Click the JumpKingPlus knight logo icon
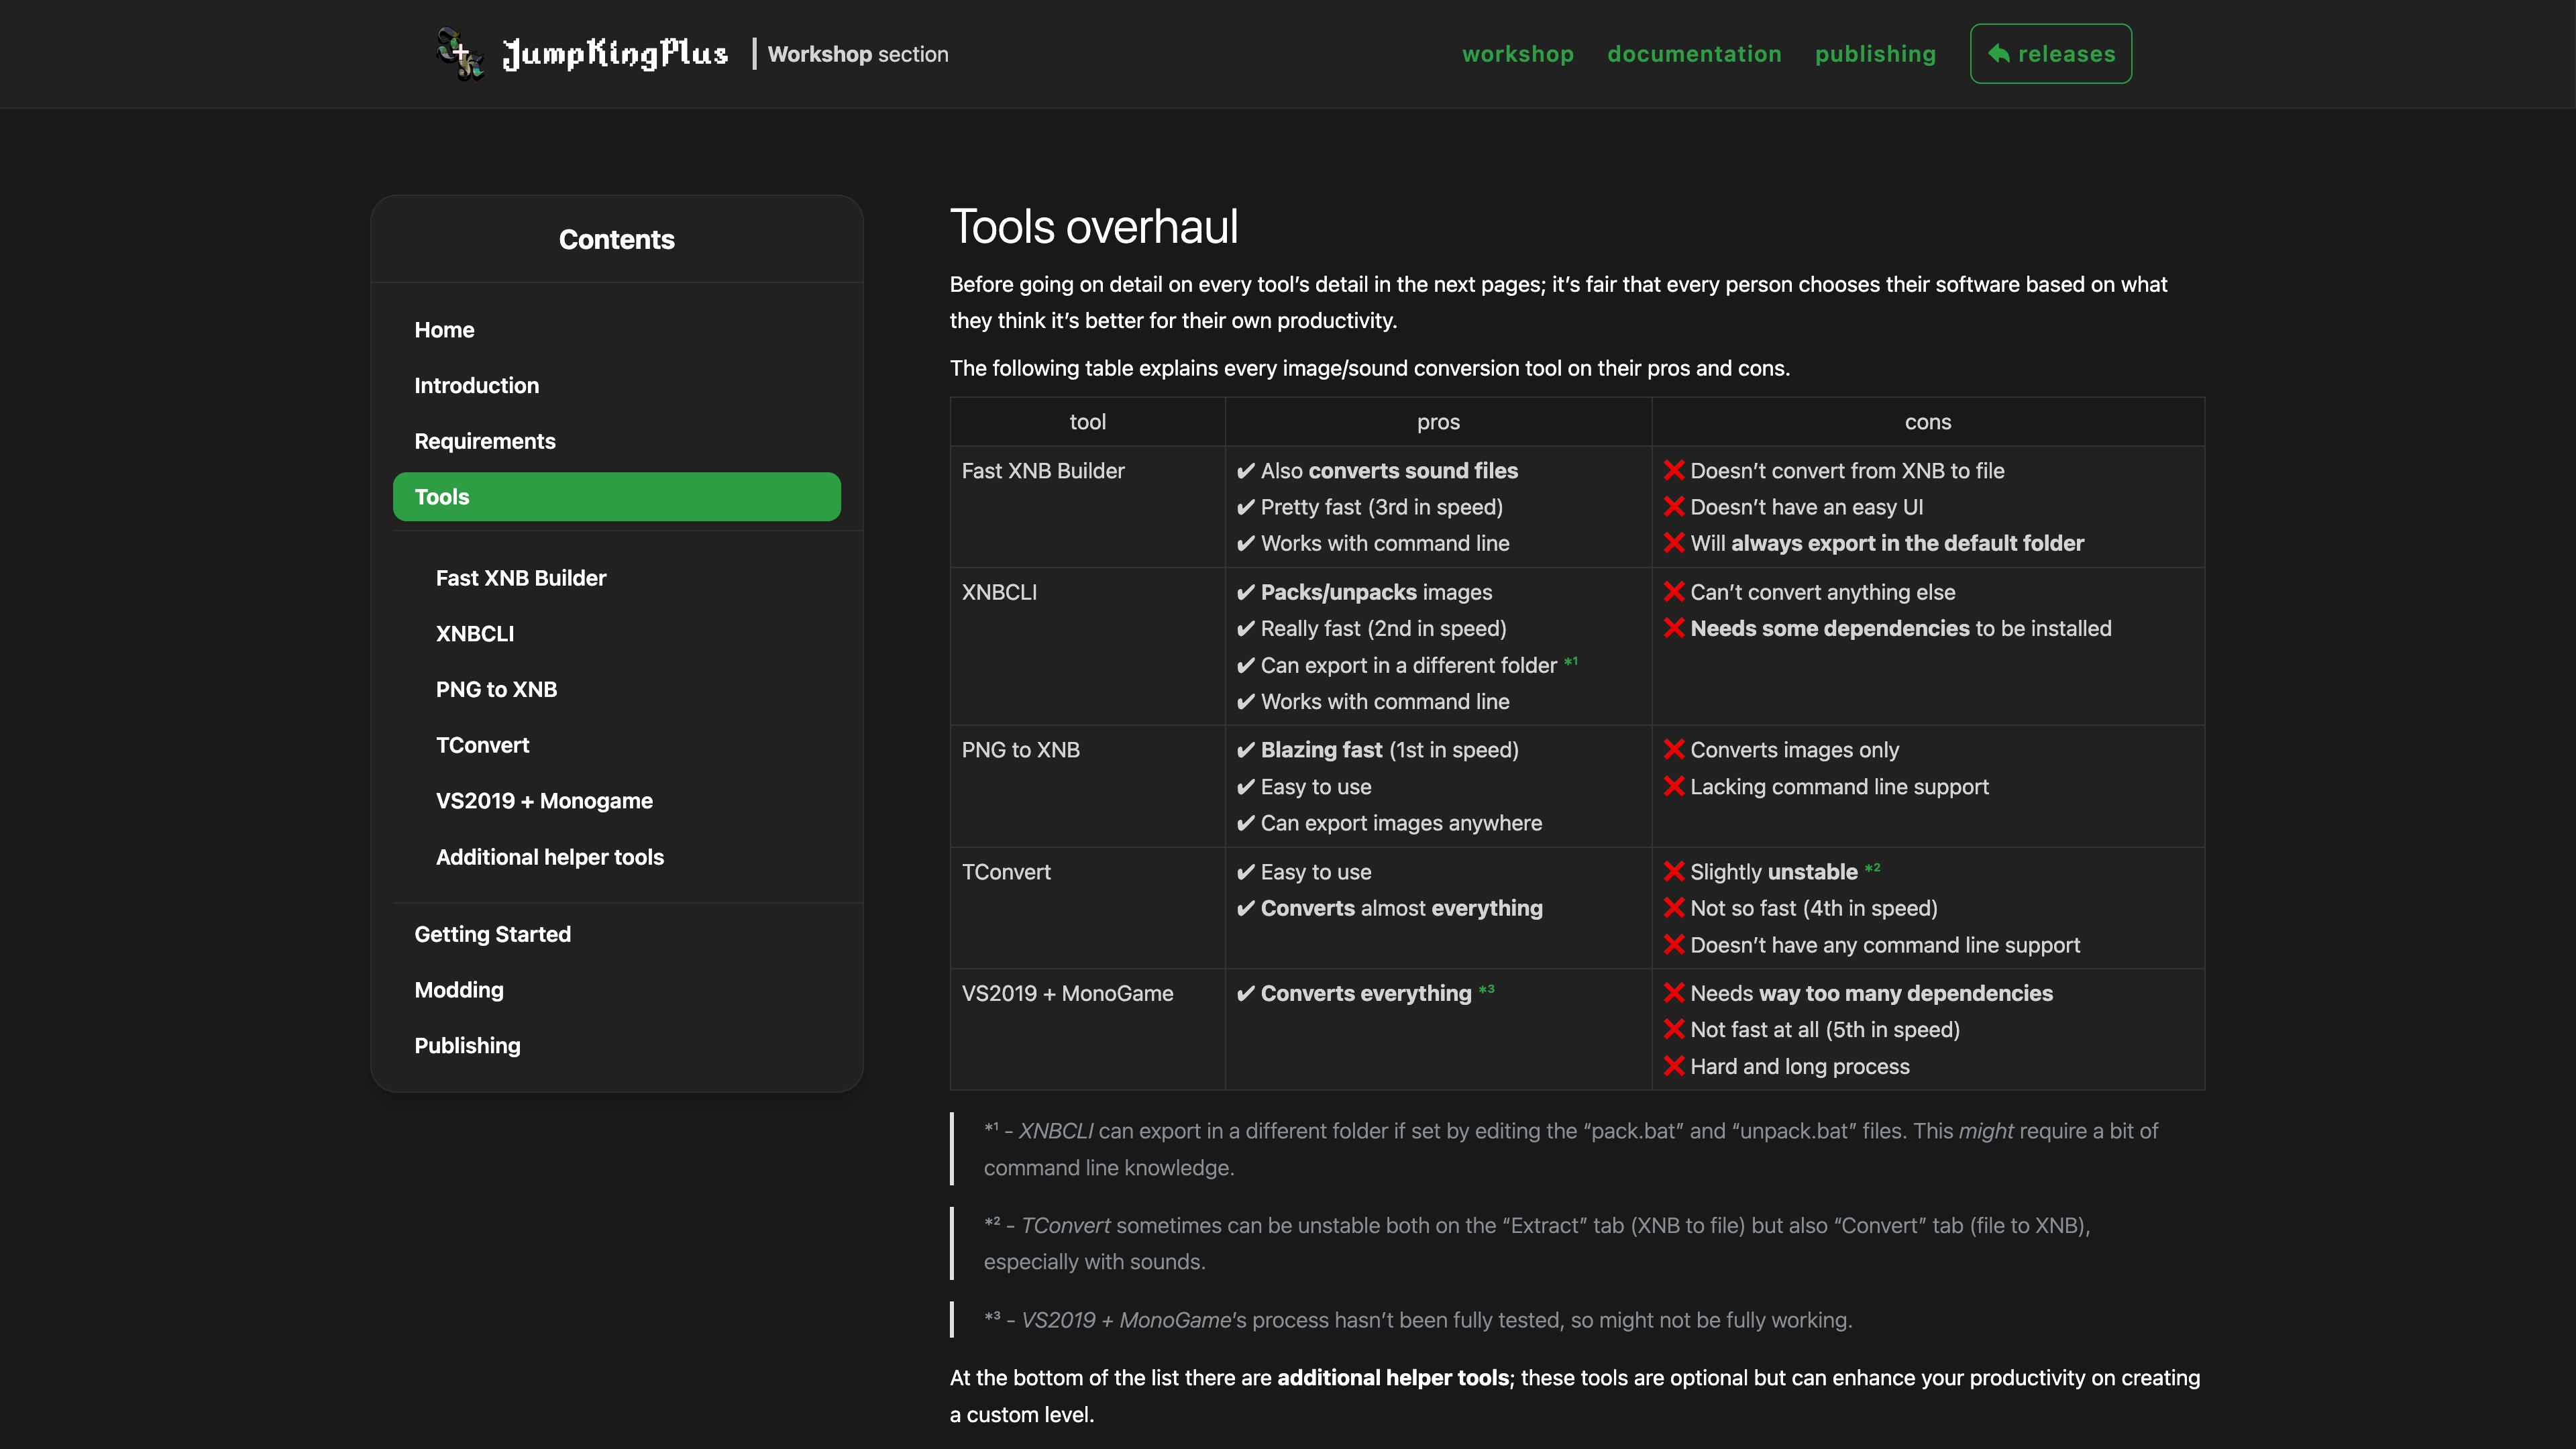Screen dimensions: 2576x1449 461,54
